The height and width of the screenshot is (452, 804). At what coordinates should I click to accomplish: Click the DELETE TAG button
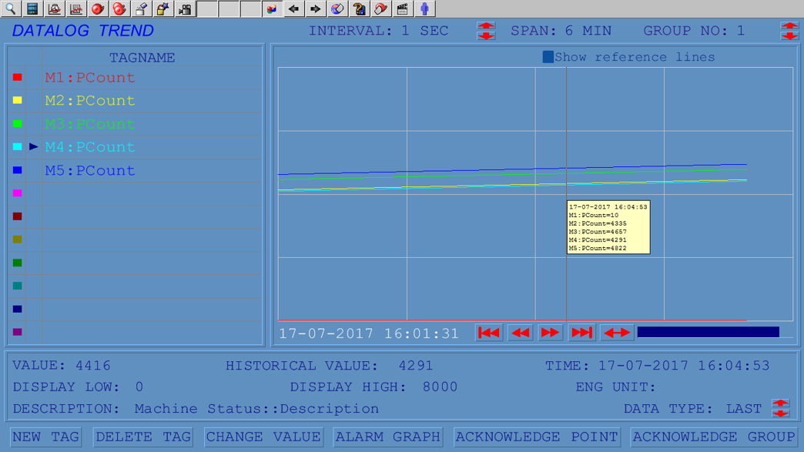(143, 437)
